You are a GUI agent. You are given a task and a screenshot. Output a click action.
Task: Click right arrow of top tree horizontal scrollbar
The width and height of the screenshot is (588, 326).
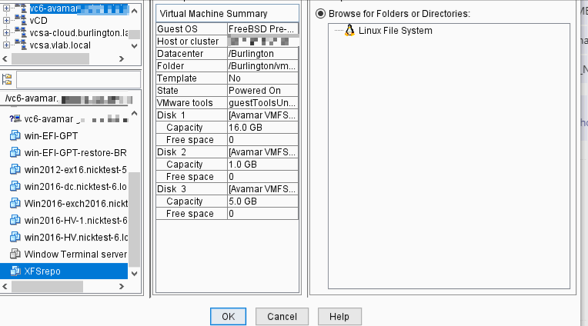click(121, 59)
